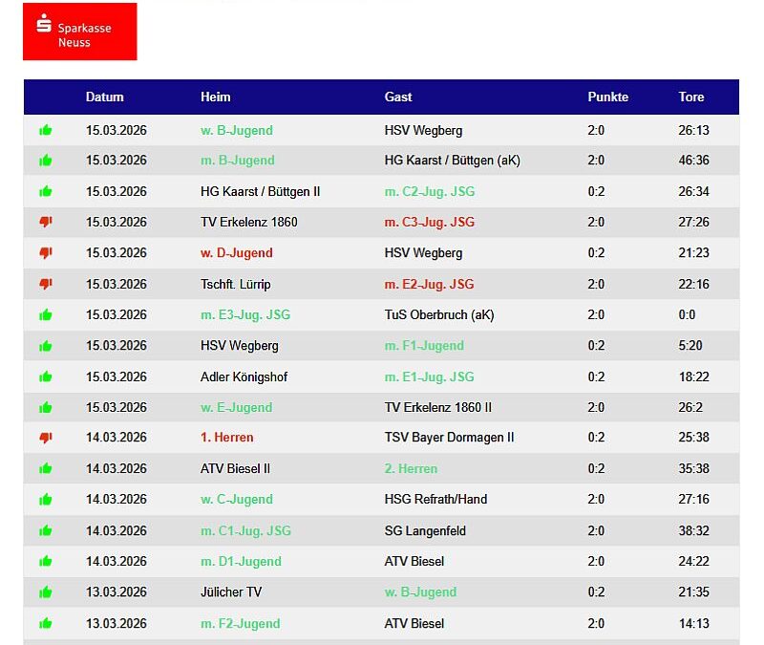Open the red 1. Herren team link

coord(226,438)
